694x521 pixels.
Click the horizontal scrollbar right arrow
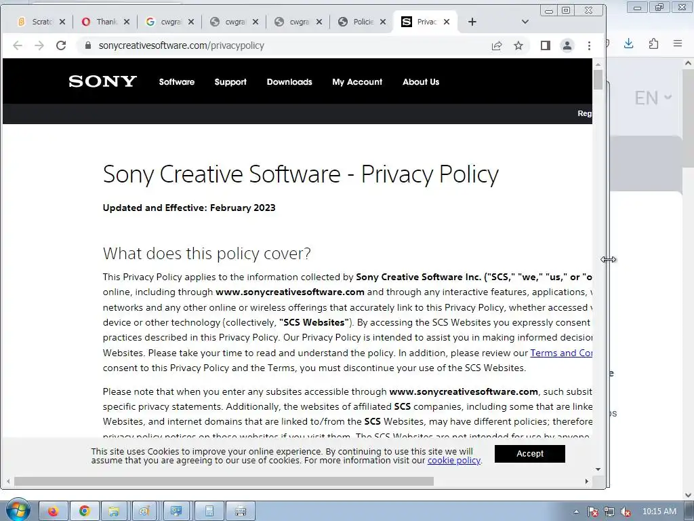[587, 481]
